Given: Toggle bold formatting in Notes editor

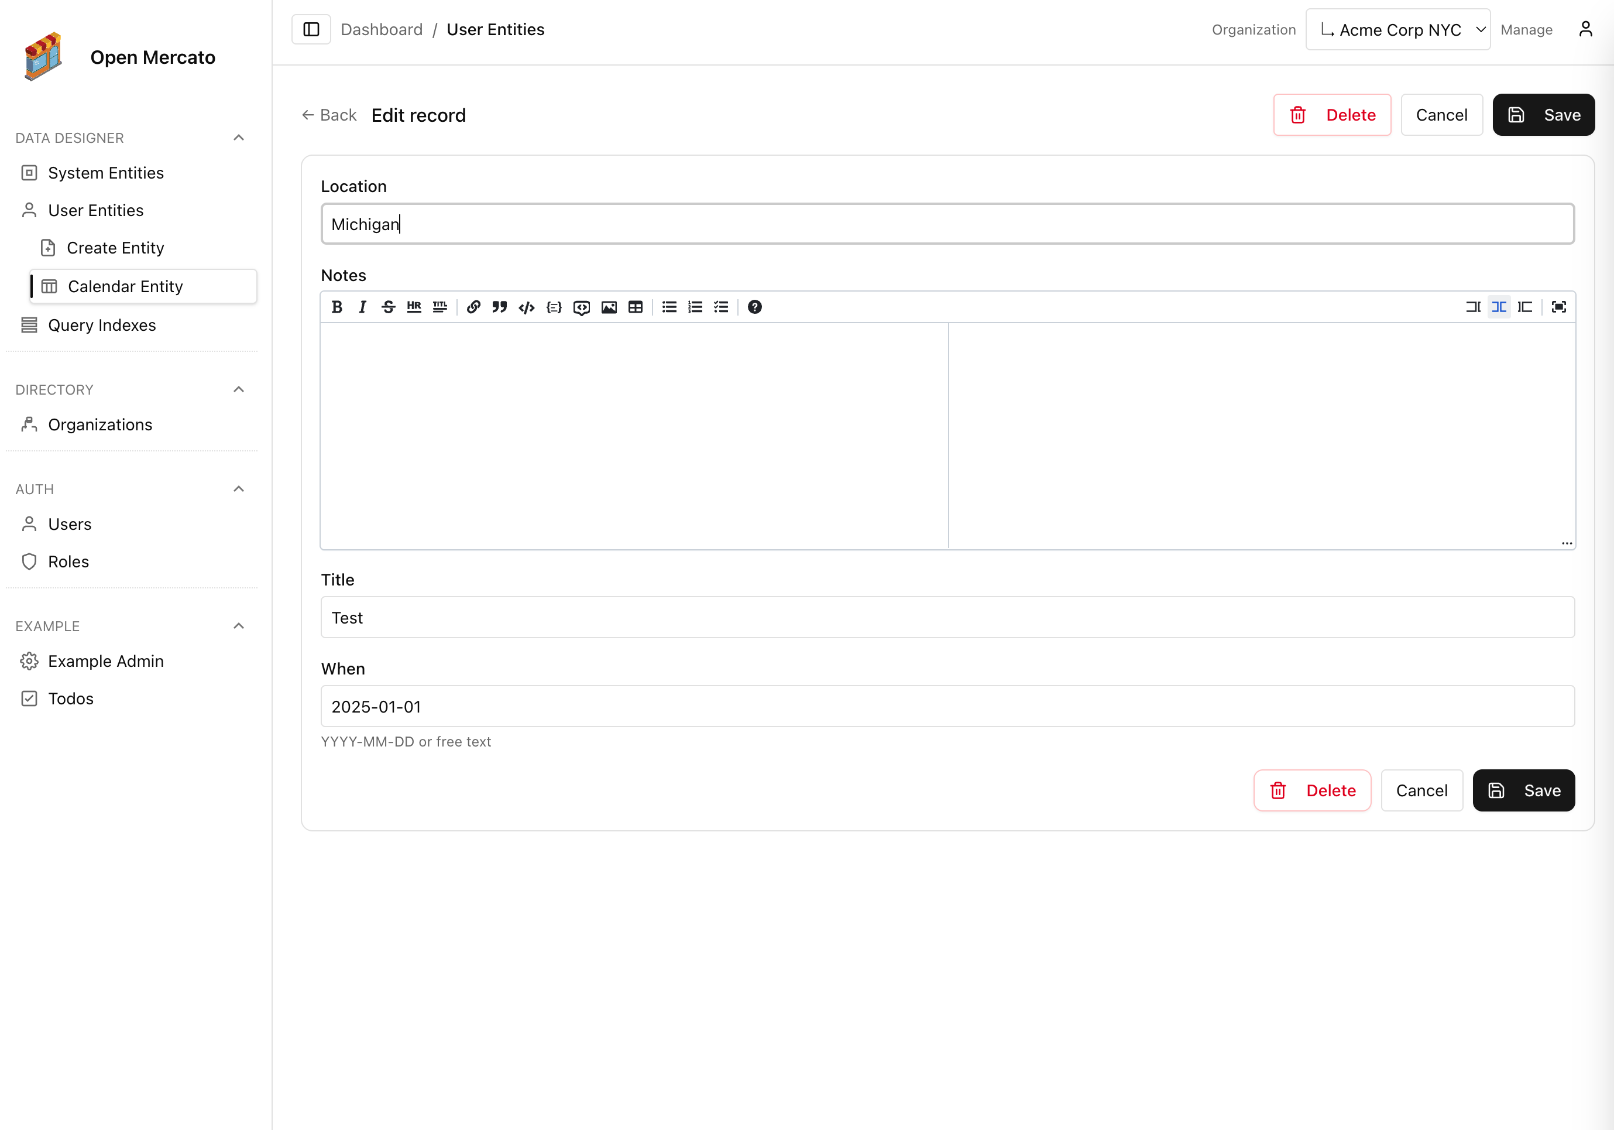Looking at the screenshot, I should point(336,307).
